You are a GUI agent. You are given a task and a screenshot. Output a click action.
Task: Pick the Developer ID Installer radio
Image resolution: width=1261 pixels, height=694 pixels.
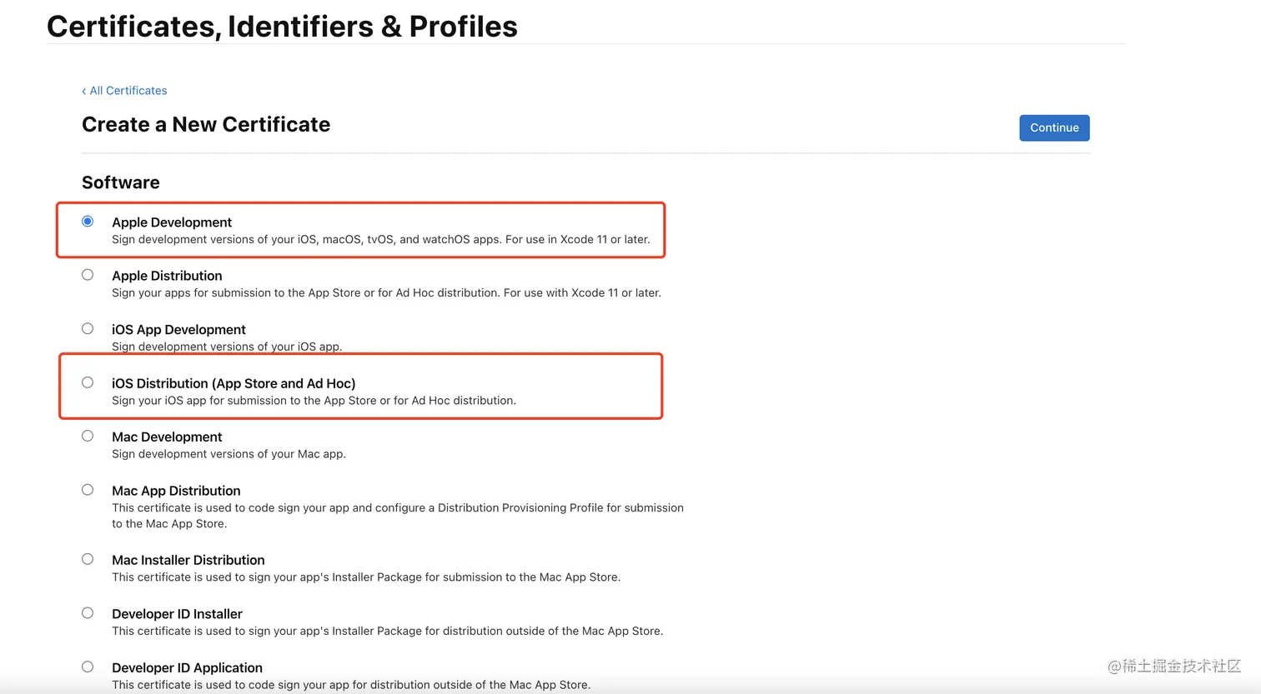pos(88,613)
